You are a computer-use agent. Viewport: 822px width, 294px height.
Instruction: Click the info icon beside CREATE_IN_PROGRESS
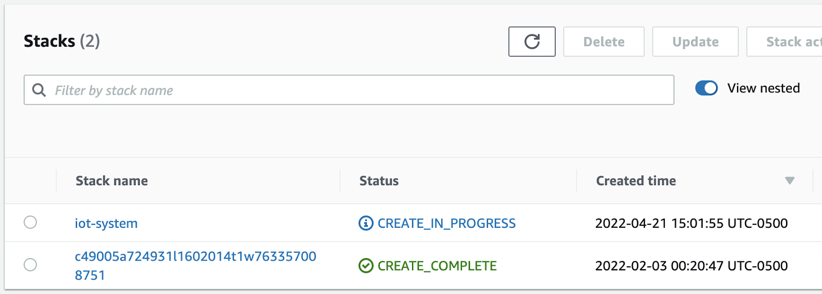[366, 223]
